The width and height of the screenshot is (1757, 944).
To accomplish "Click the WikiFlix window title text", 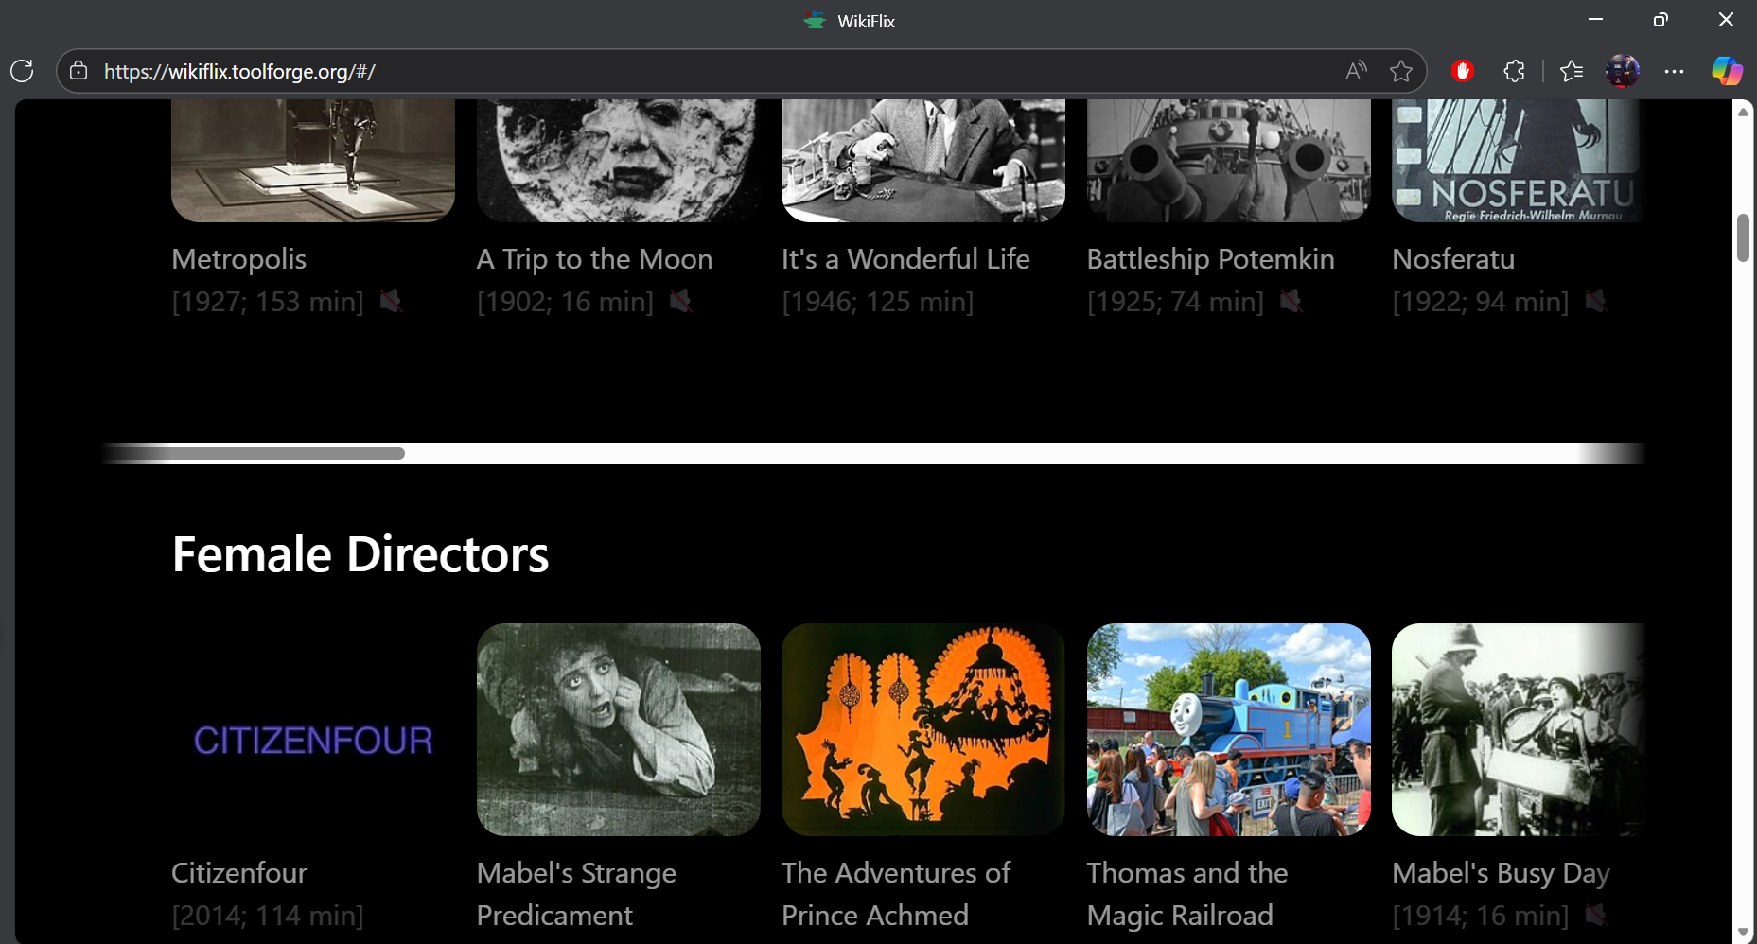I will (866, 21).
